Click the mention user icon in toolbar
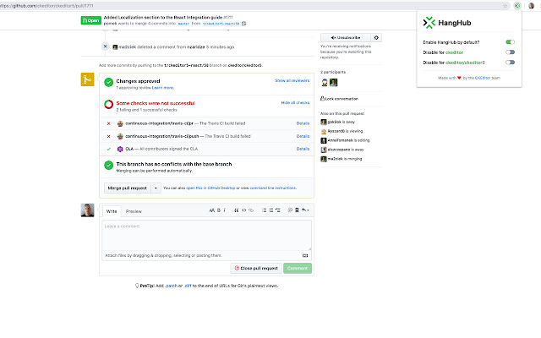Image resolution: width=541 pixels, height=338 pixels. 290,210
